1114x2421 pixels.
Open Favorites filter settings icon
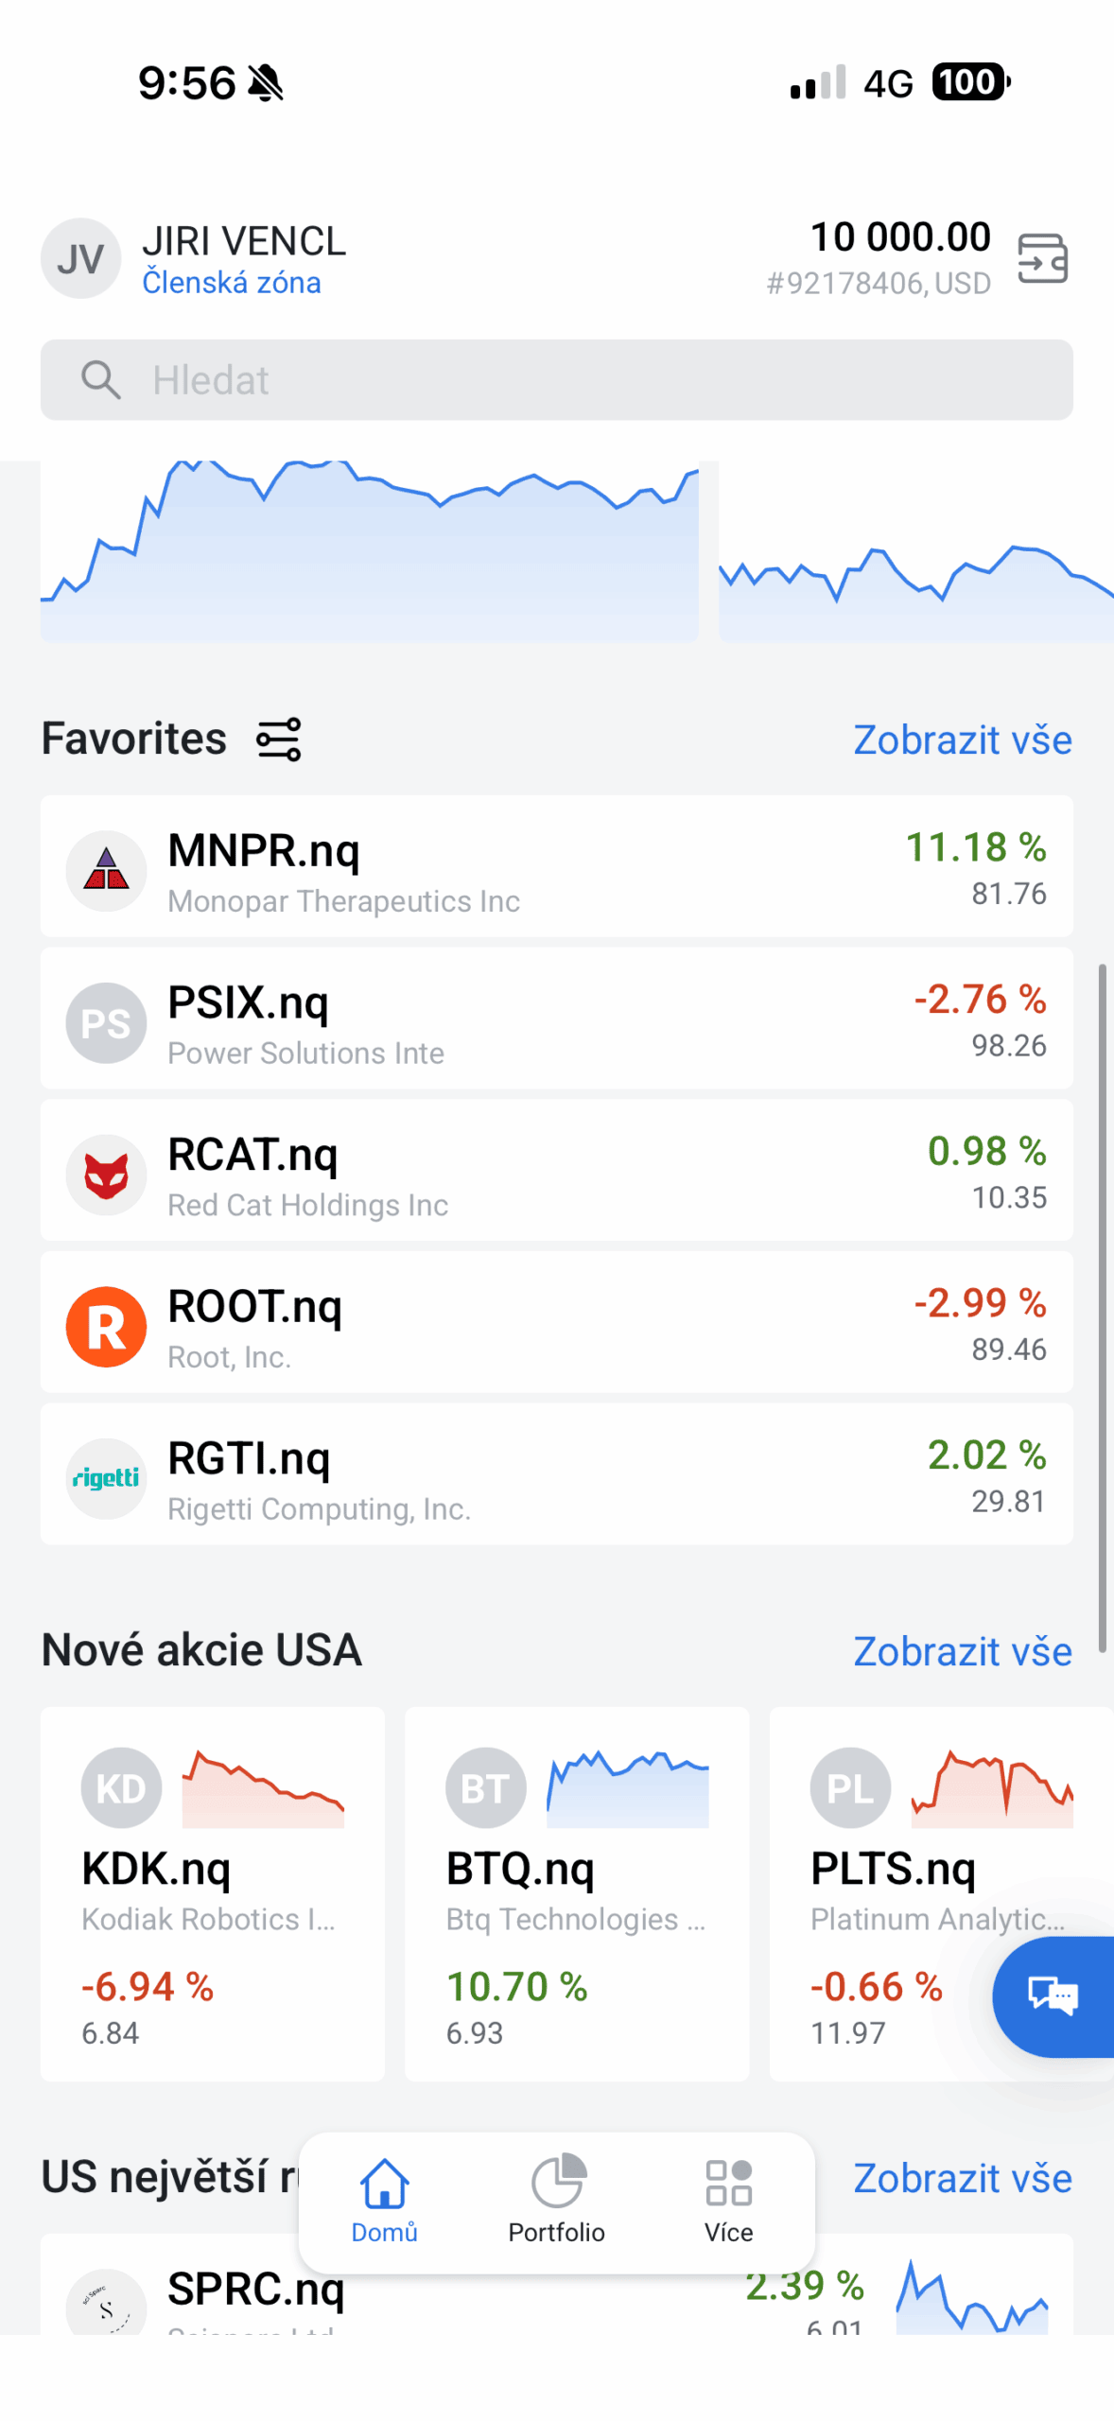279,739
